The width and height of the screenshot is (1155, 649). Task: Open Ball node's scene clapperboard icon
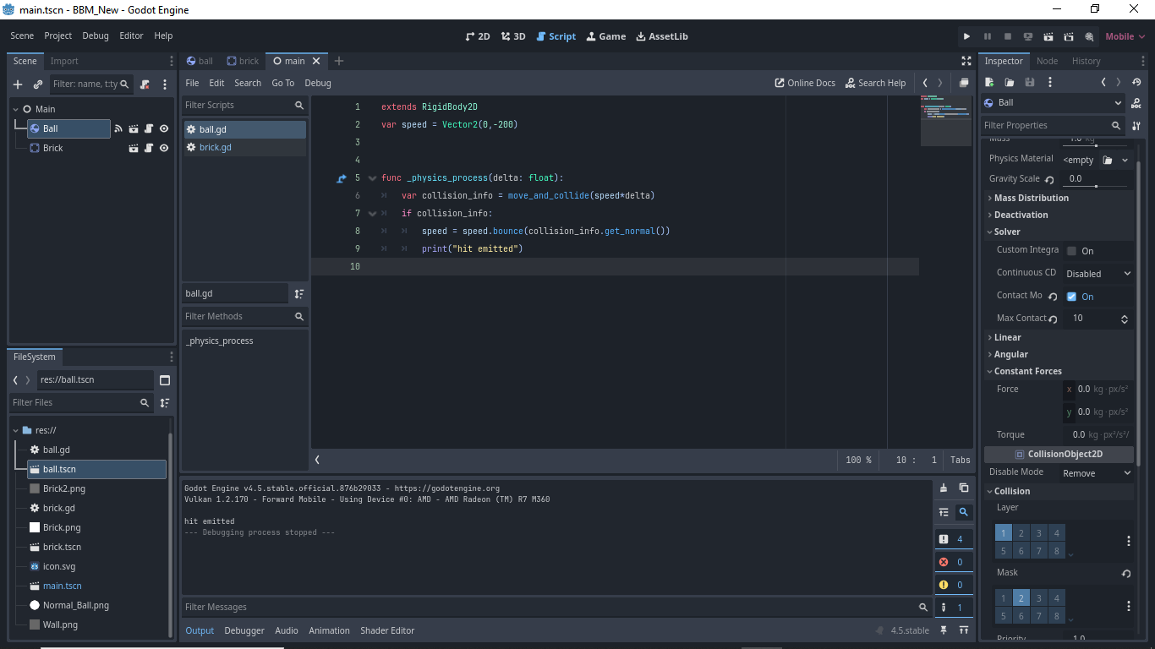(x=134, y=128)
